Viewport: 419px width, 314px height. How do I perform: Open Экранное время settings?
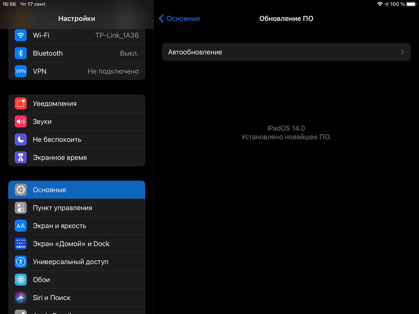[77, 158]
